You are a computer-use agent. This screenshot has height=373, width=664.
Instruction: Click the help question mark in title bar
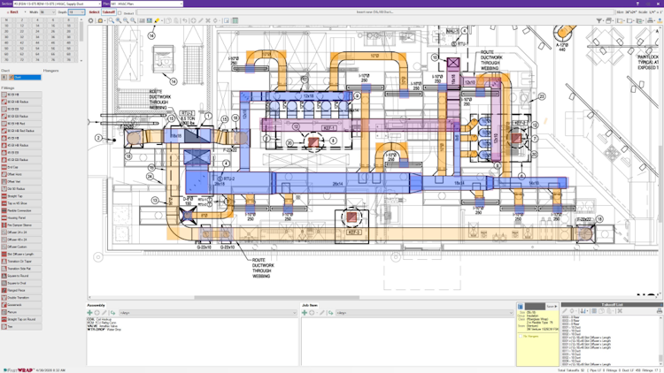tap(637, 4)
